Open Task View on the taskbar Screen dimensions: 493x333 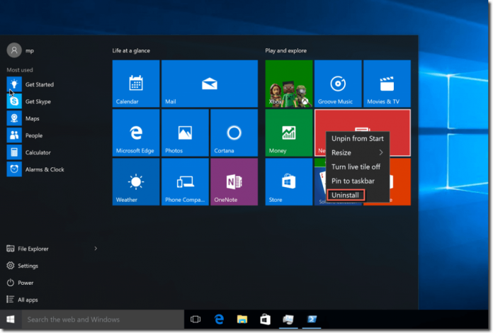195,320
